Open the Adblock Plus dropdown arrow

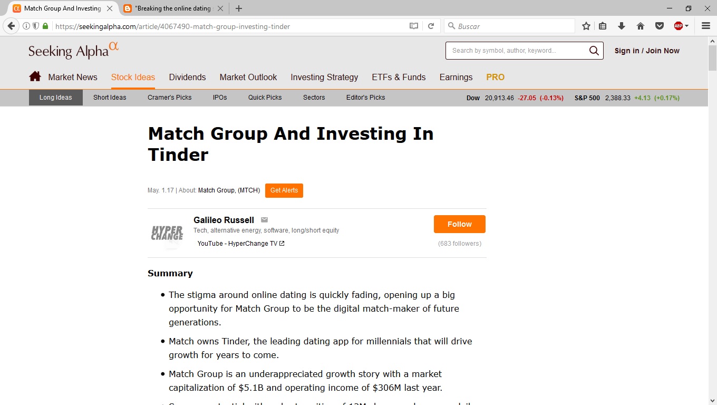(686, 26)
